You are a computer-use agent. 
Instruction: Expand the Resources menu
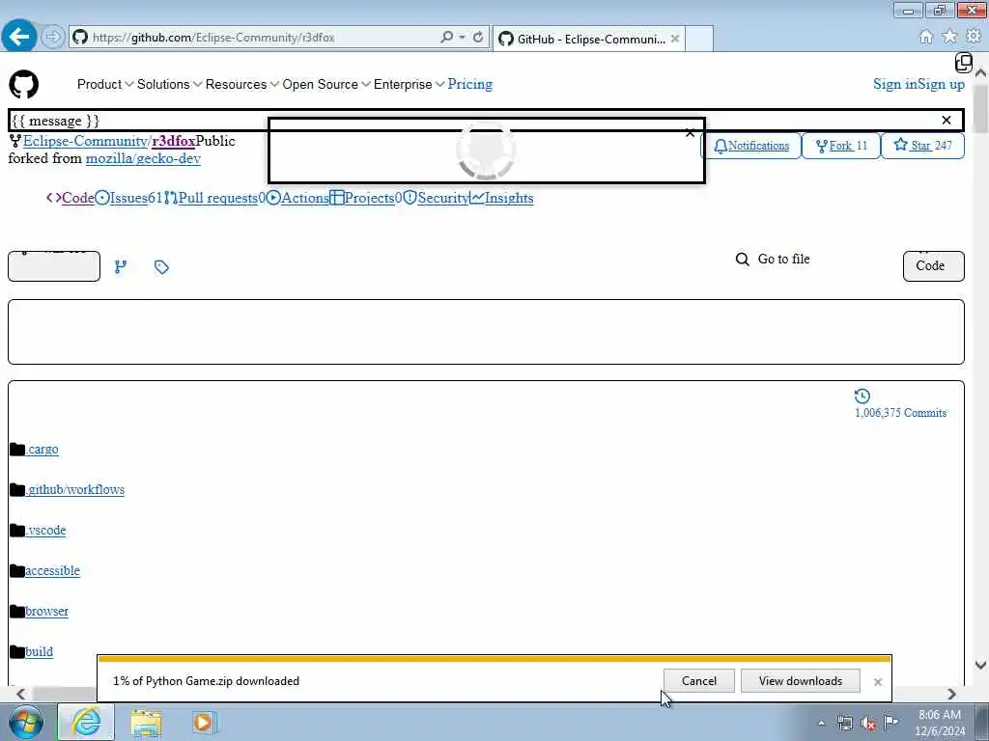pos(242,85)
